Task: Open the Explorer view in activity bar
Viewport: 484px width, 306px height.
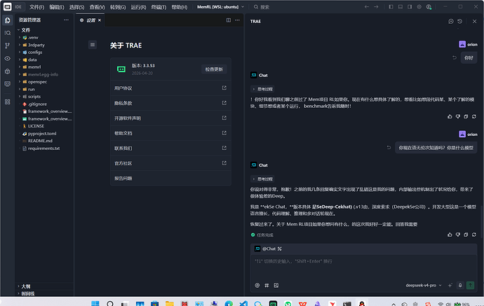Action: point(8,20)
